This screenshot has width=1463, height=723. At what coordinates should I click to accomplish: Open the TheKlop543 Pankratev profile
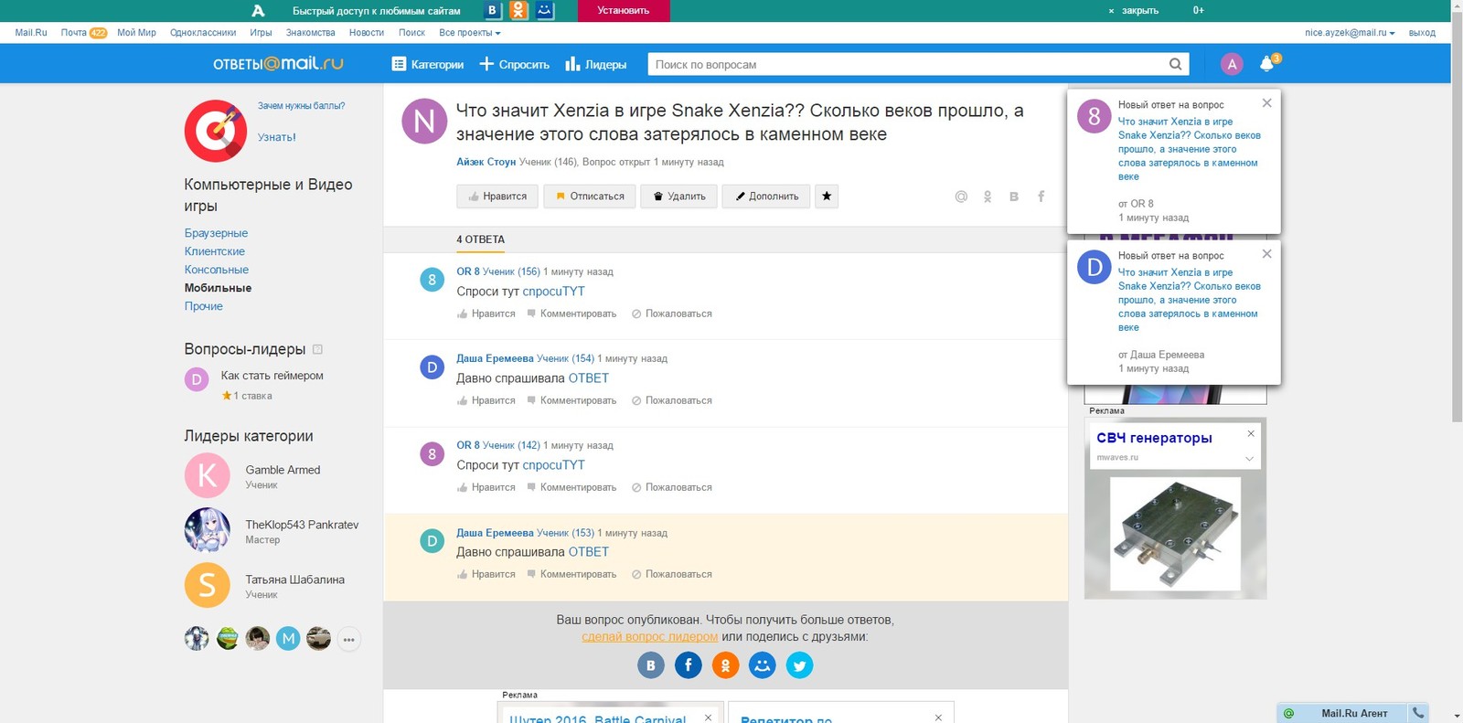point(302,525)
